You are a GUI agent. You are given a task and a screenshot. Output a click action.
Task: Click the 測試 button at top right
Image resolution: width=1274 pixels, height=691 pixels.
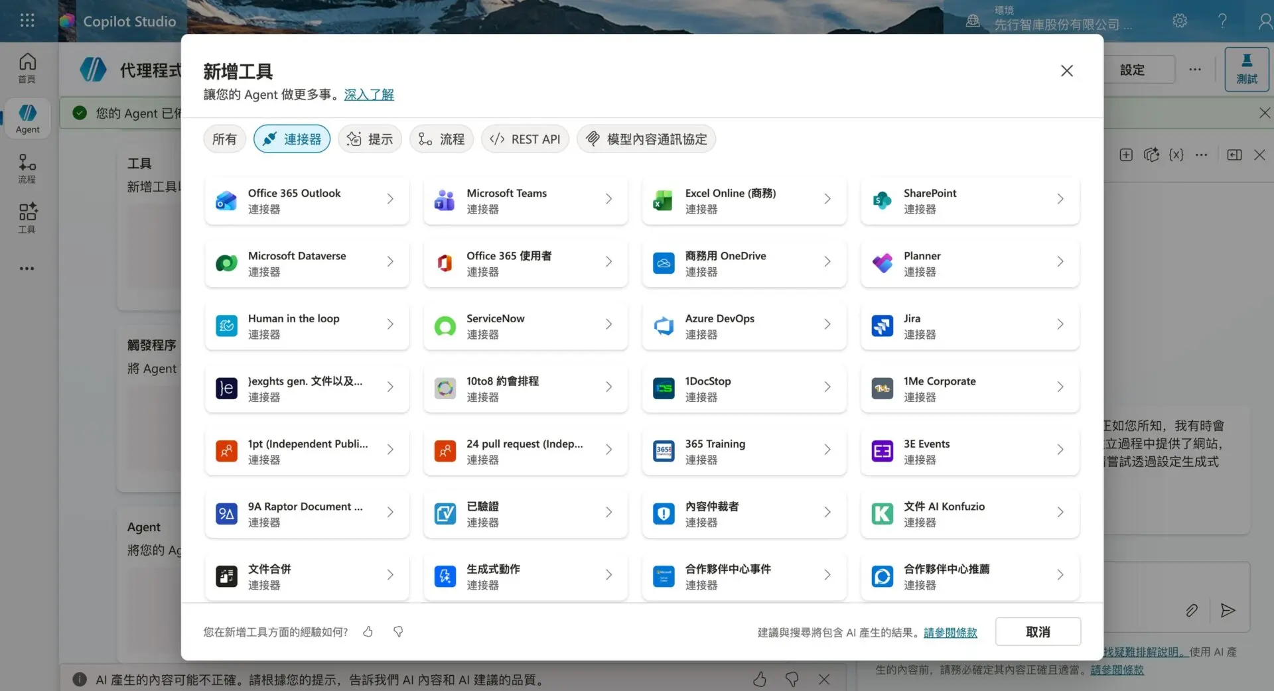1247,69
